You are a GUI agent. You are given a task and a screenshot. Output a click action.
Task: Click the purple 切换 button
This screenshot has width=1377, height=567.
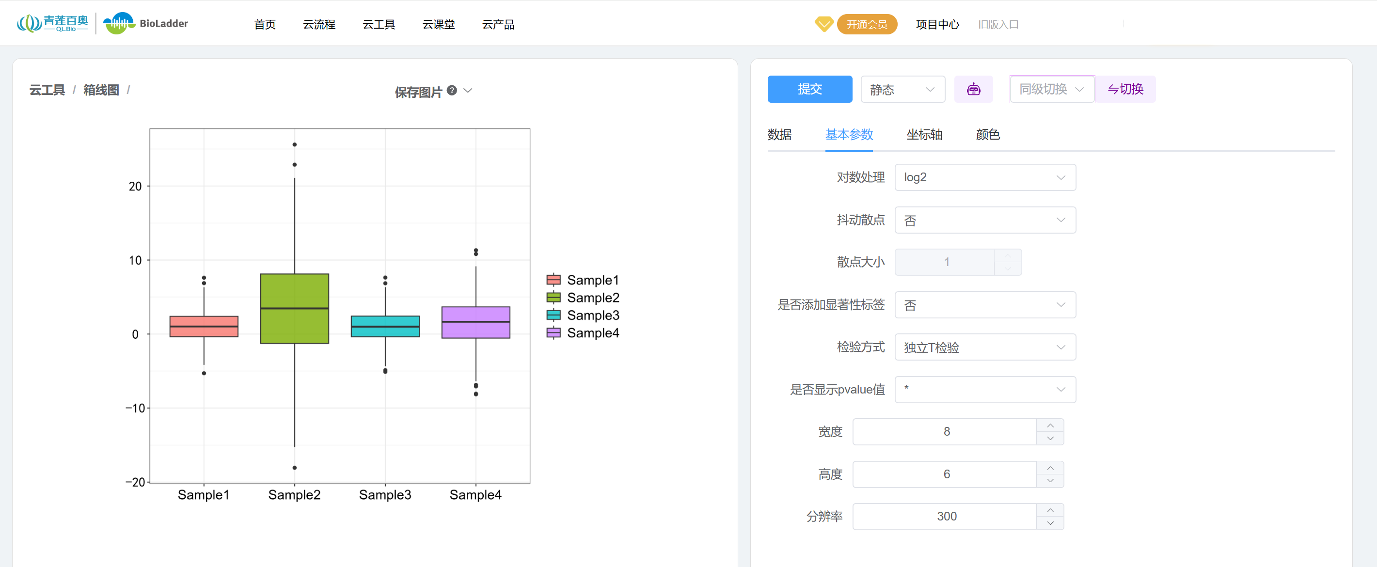point(1125,89)
